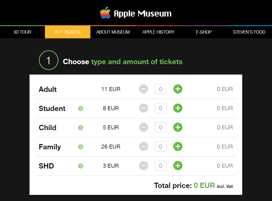The width and height of the screenshot is (272, 201).
Task: Visit the E-Shop link
Action: coord(204,32)
